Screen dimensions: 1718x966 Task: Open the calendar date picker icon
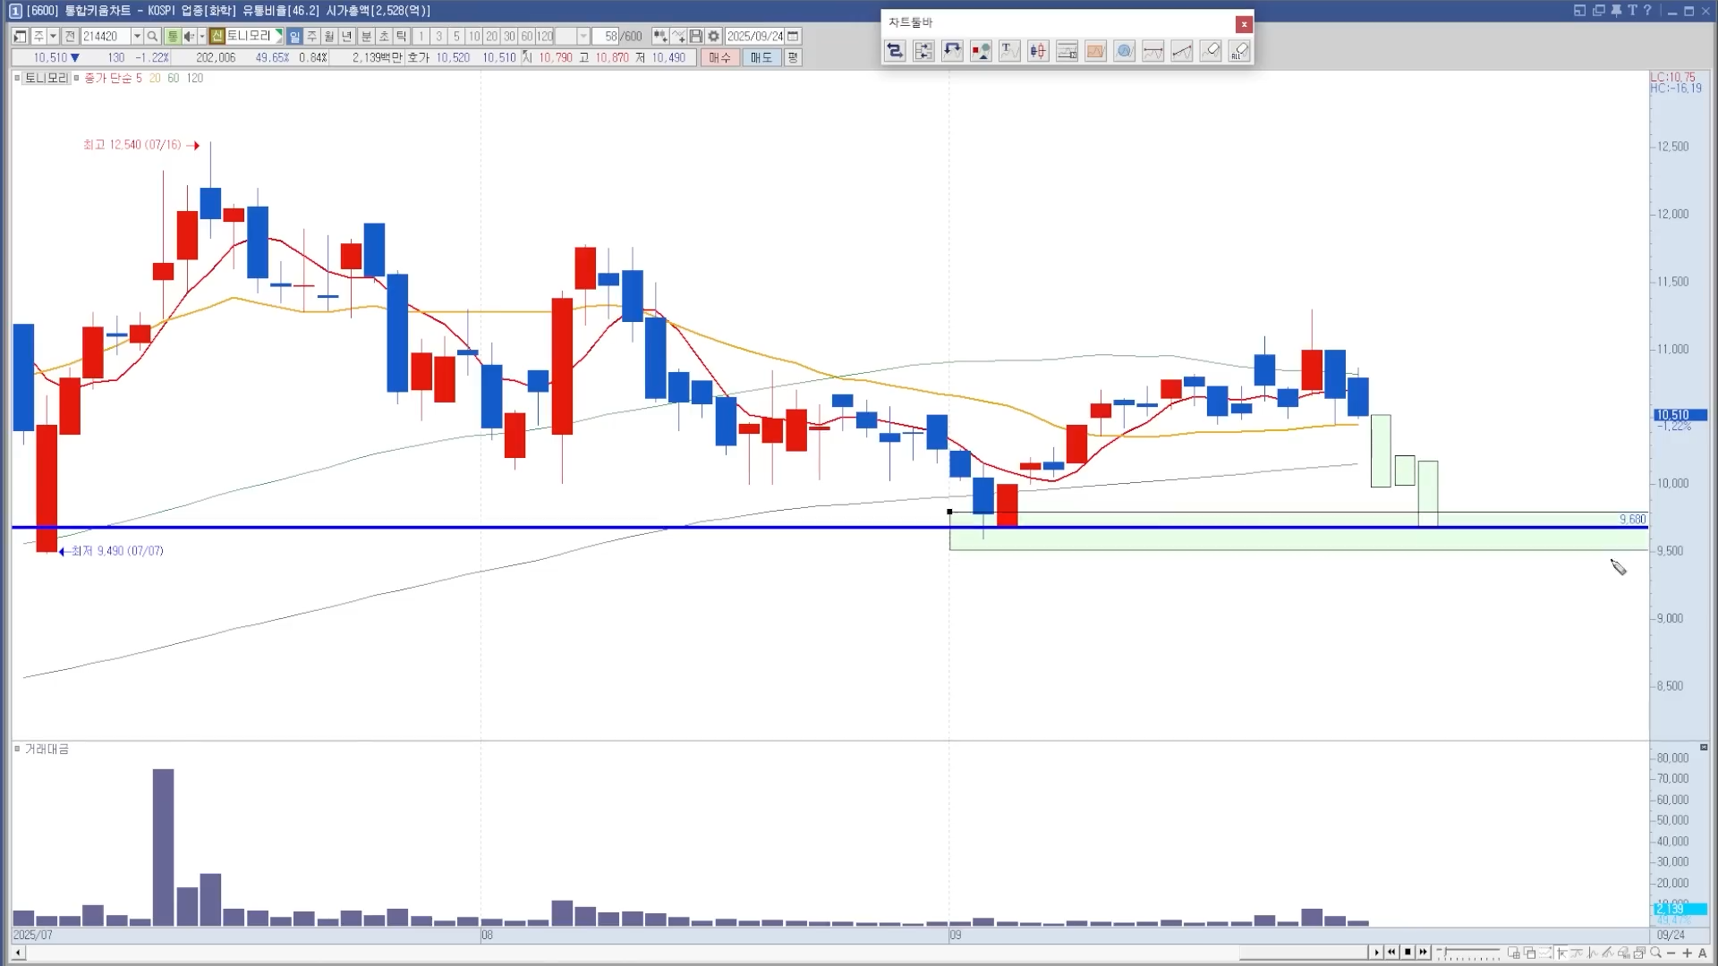(793, 37)
